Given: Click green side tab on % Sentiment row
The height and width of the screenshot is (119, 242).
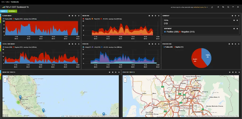Looking at the screenshot, I should 1,22.
